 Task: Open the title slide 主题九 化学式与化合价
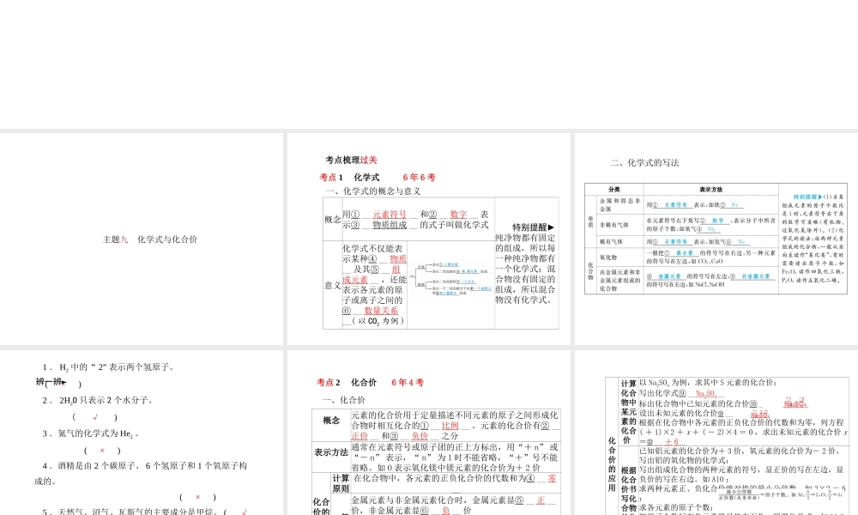(142, 239)
